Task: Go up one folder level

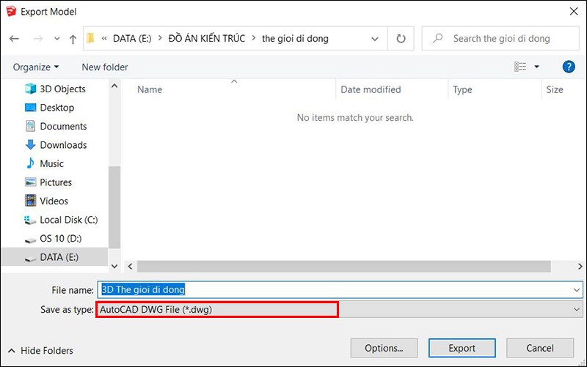Action: tap(73, 39)
